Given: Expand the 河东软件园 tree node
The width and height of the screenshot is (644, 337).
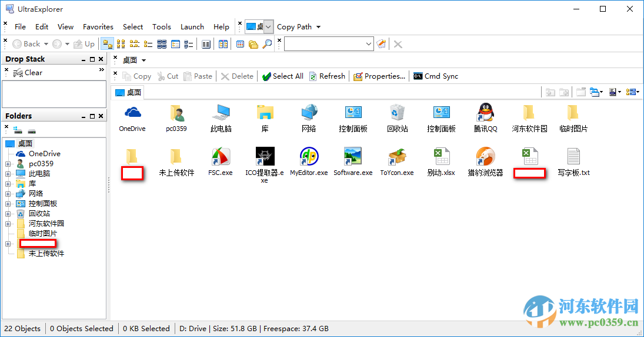Looking at the screenshot, I should pyautogui.click(x=8, y=224).
